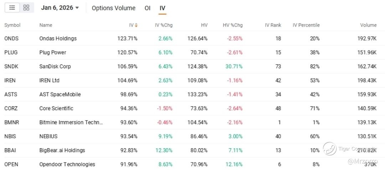This screenshot has width=385, height=170.
Task: Click the Tiger Community logo icon
Action: (329, 149)
